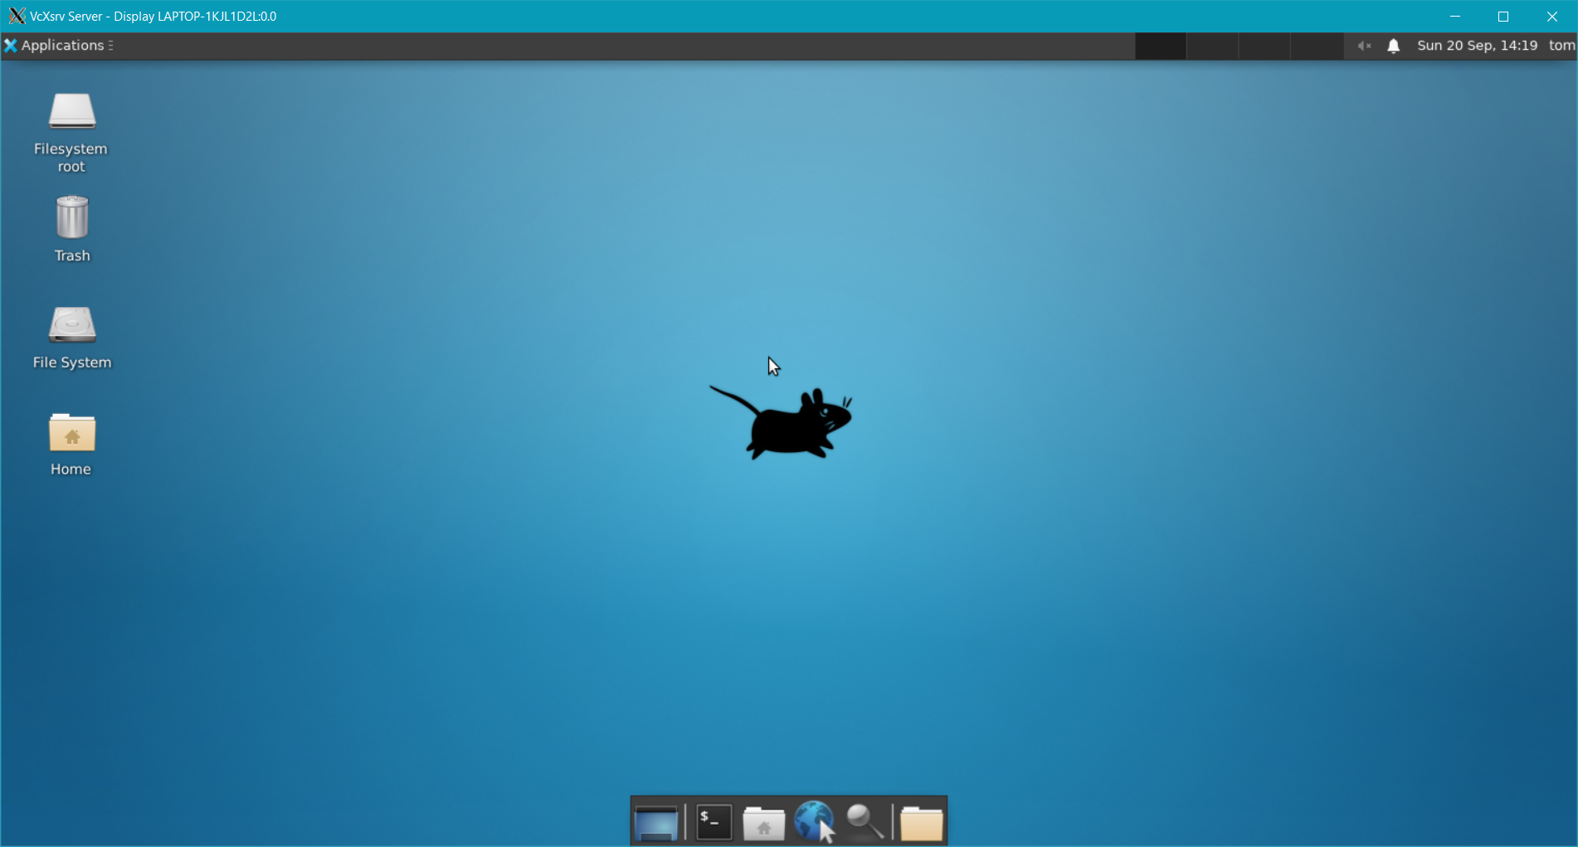The image size is (1578, 847).
Task: Click the XFCE logo beside Applications
Action: tap(11, 45)
